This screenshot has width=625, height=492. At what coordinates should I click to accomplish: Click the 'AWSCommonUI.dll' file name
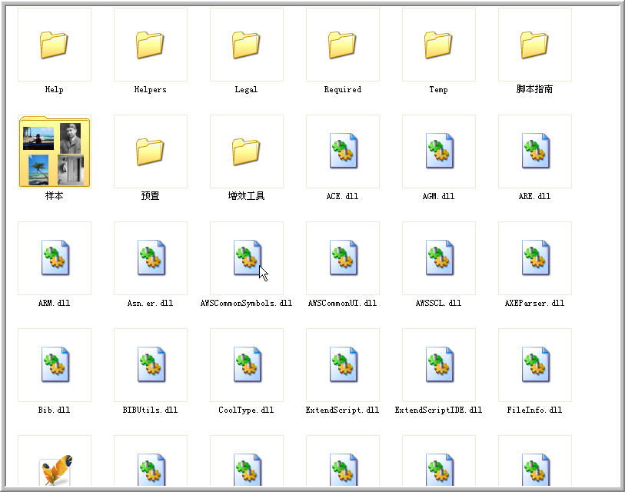[x=342, y=303]
